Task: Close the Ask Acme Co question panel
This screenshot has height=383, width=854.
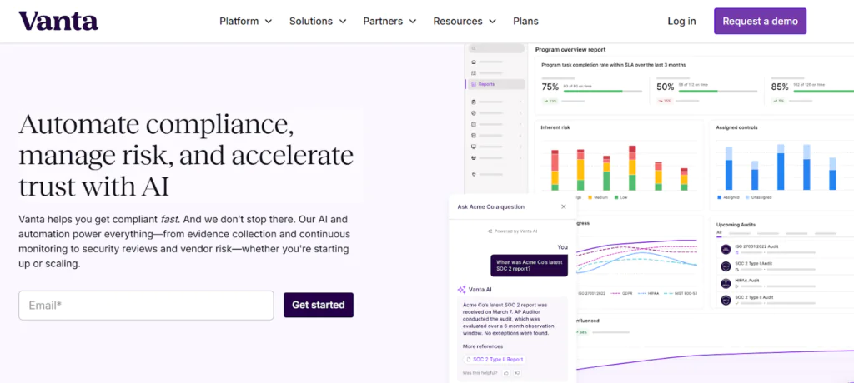Action: [563, 206]
